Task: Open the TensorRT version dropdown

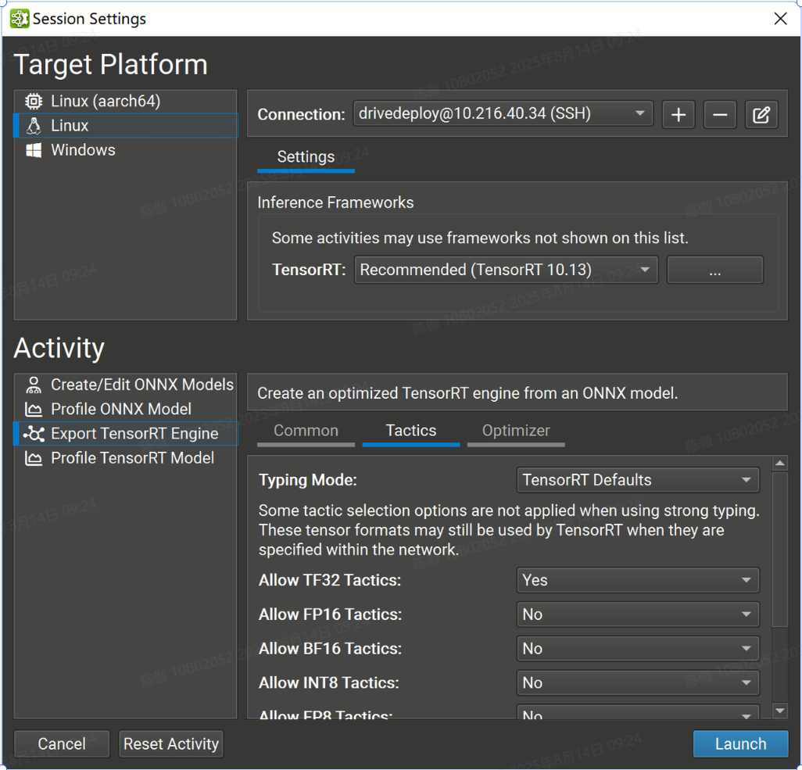Action: pos(506,270)
